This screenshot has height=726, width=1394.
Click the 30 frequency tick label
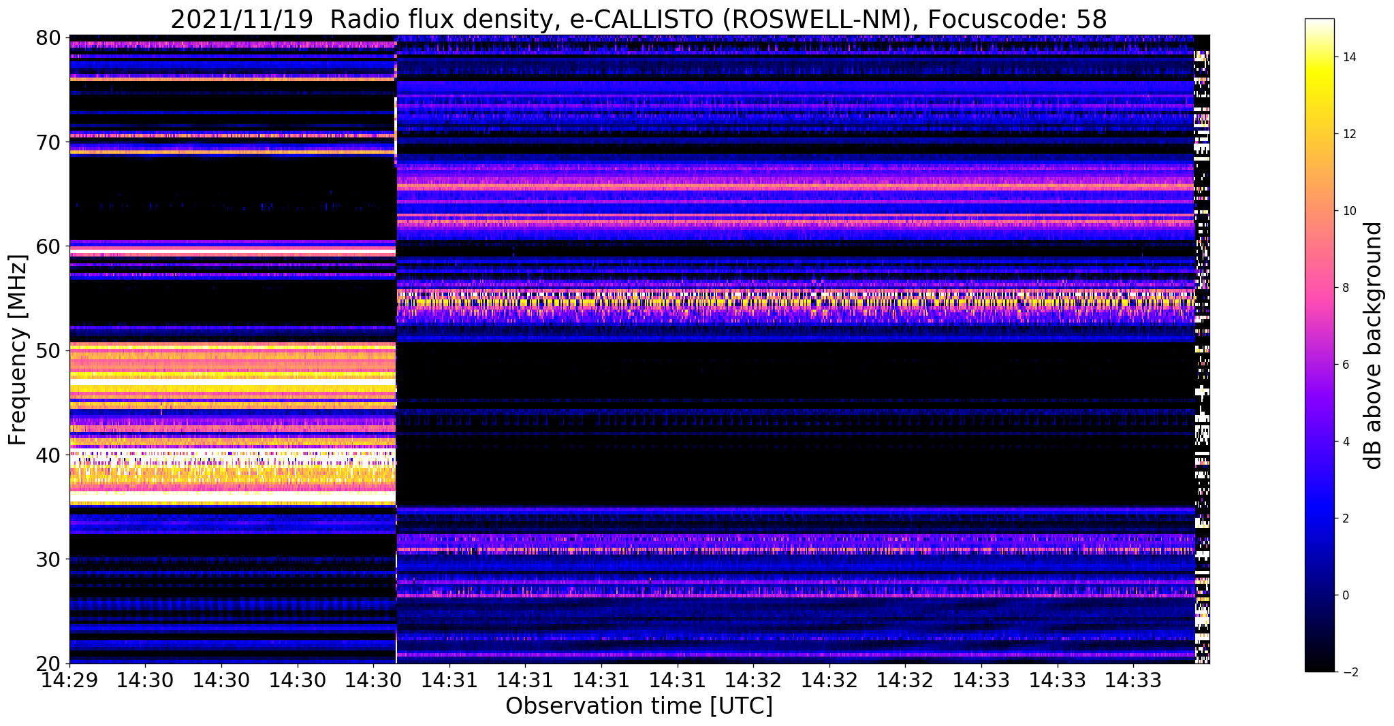point(48,559)
